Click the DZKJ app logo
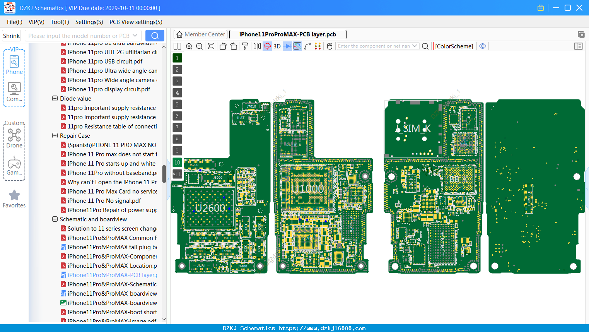The width and height of the screenshot is (589, 332). point(10,8)
